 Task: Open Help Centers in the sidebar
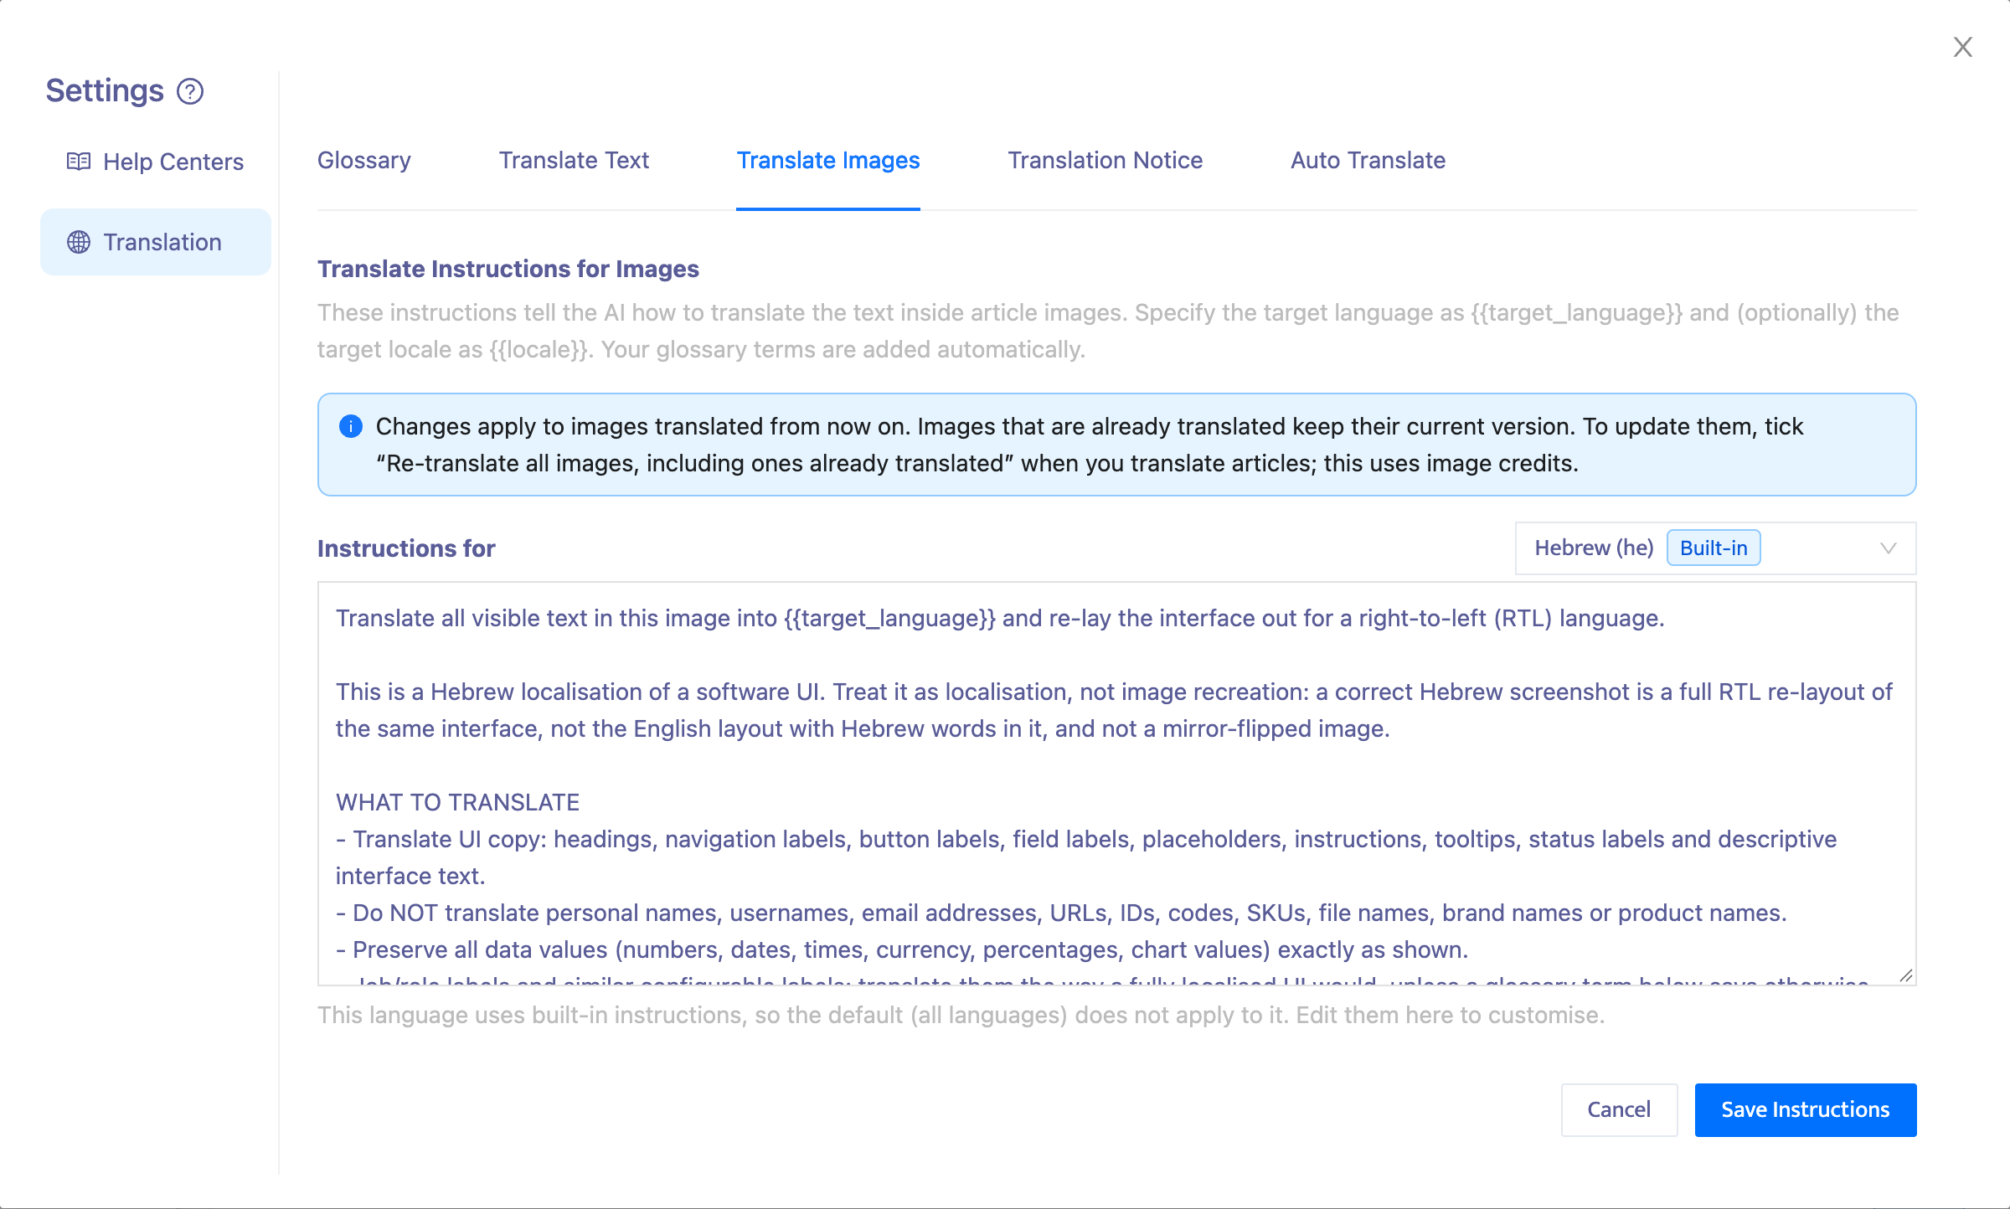pos(156,162)
